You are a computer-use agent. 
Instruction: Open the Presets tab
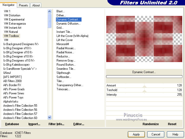(x=23, y=5)
